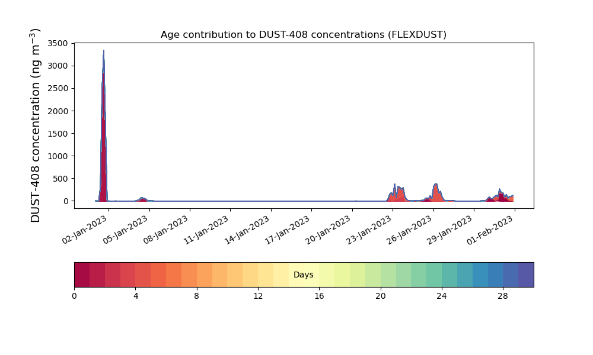
Task: Select the y-axis tick label 500
Action: pos(60,179)
